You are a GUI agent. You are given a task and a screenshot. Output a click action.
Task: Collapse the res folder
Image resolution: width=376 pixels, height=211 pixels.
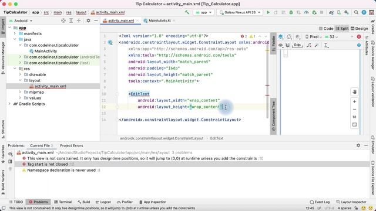tap(15, 69)
